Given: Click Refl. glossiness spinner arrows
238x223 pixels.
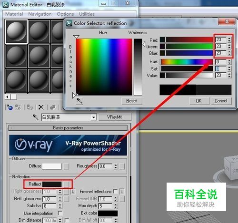Looking at the screenshot, I should (x=60, y=199).
